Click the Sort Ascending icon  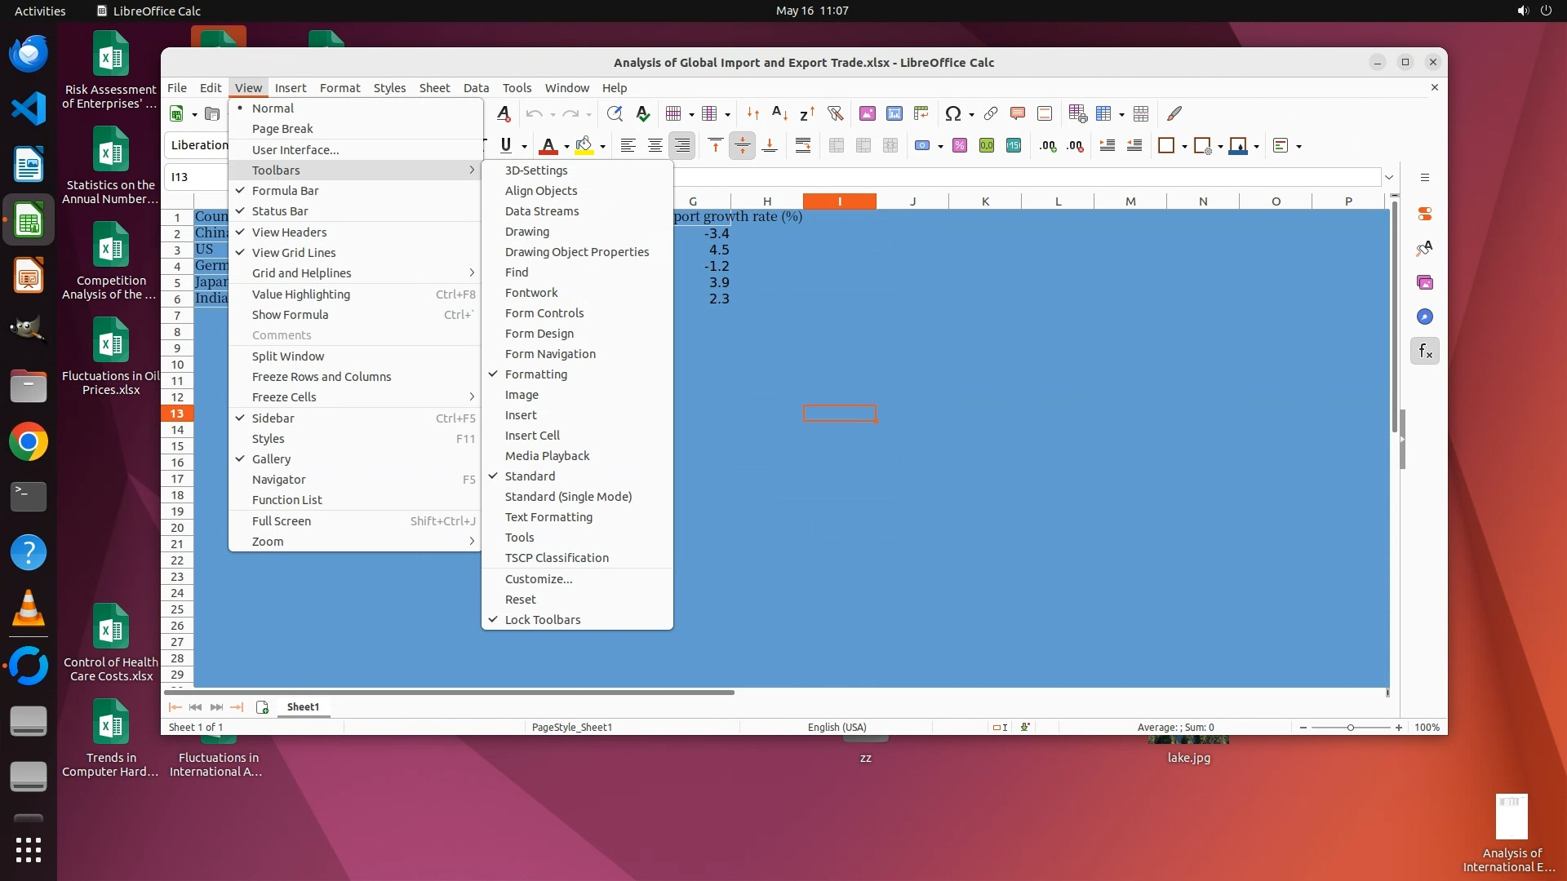(x=779, y=114)
